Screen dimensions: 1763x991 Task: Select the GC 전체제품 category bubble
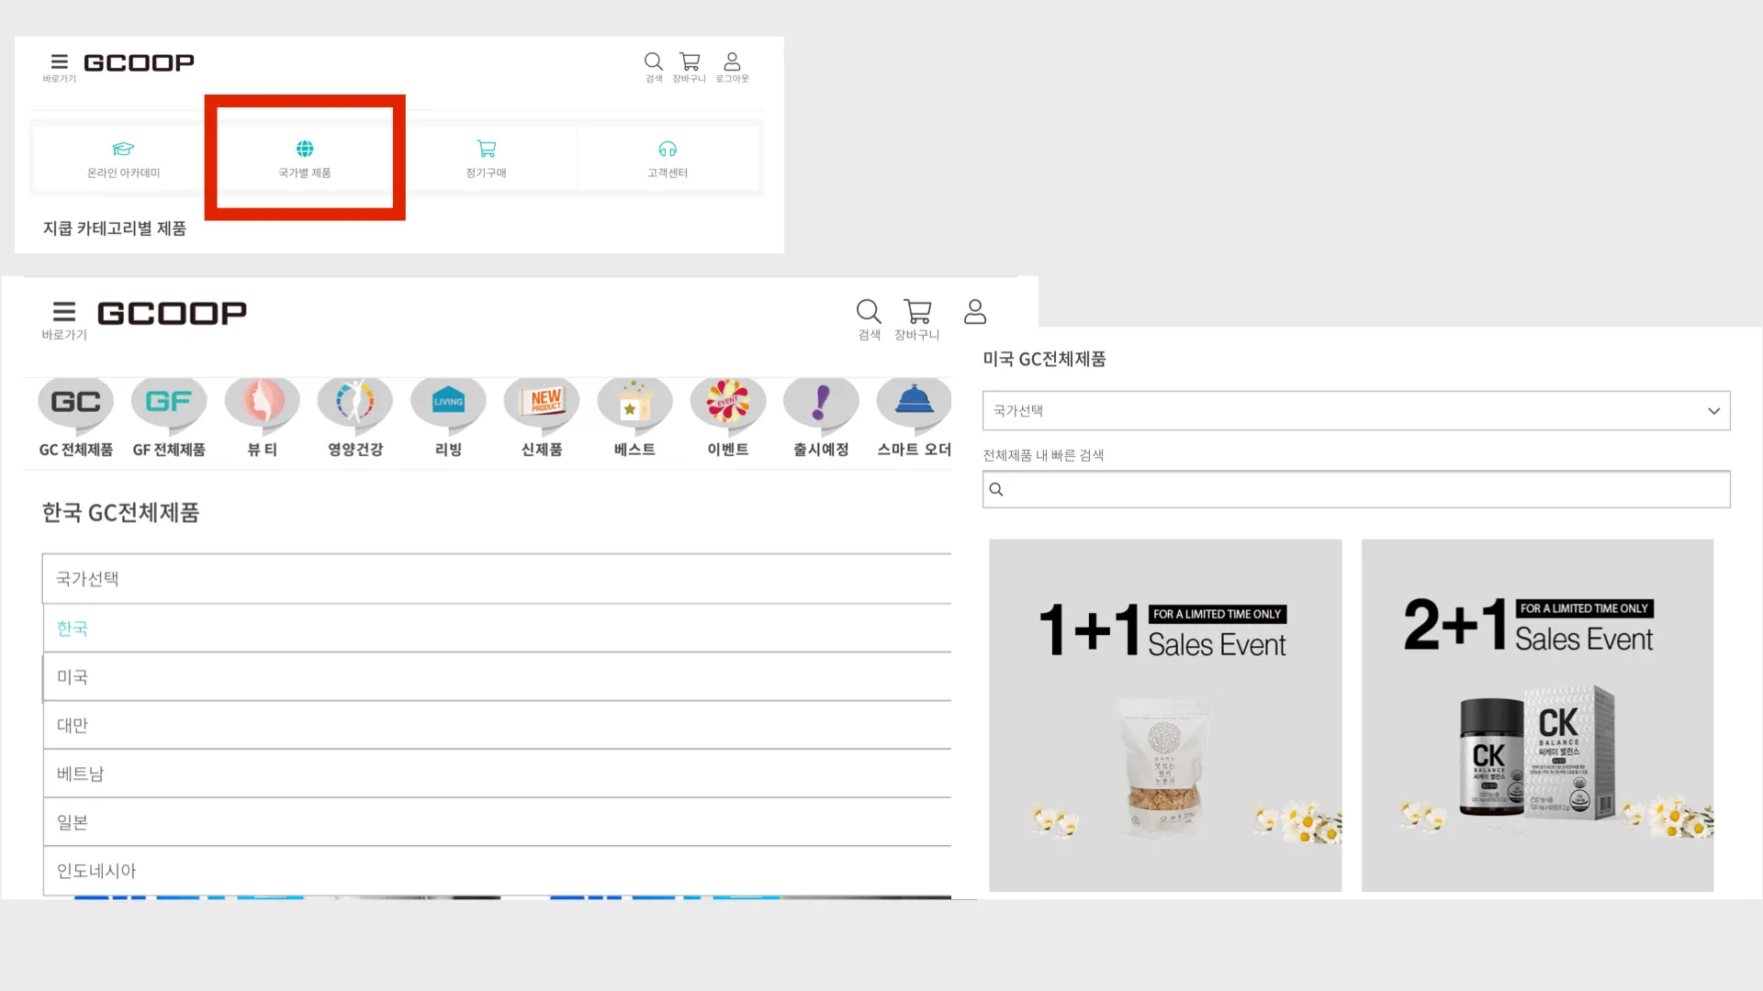click(75, 403)
